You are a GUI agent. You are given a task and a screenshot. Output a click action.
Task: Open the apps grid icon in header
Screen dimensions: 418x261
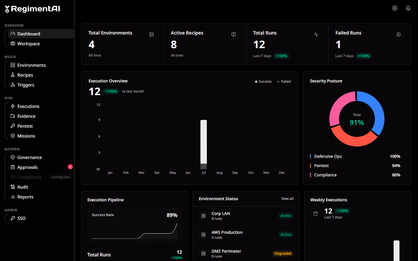(395, 8)
